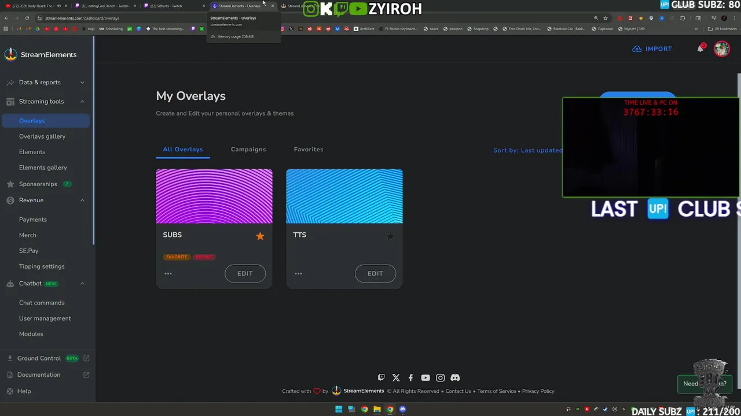Viewport: 741px width, 416px height.
Task: Open the SUBS overlay three-dot menu
Action: point(168,273)
